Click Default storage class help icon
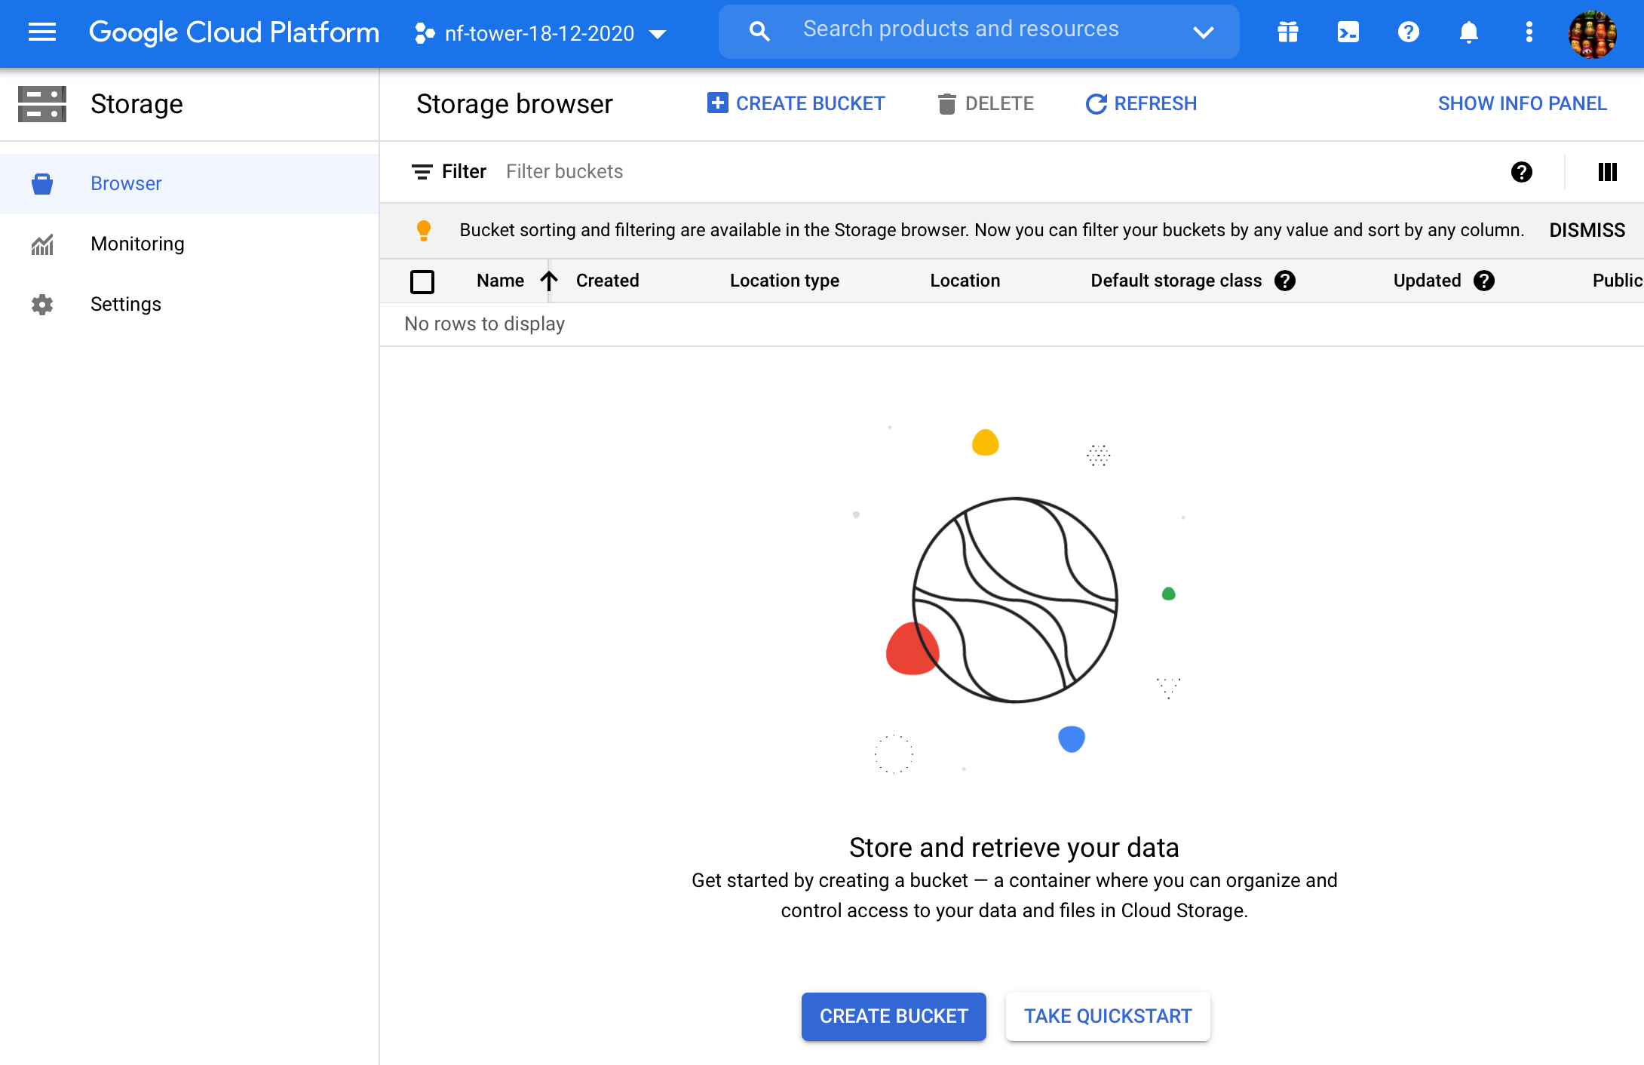 pyautogui.click(x=1285, y=281)
